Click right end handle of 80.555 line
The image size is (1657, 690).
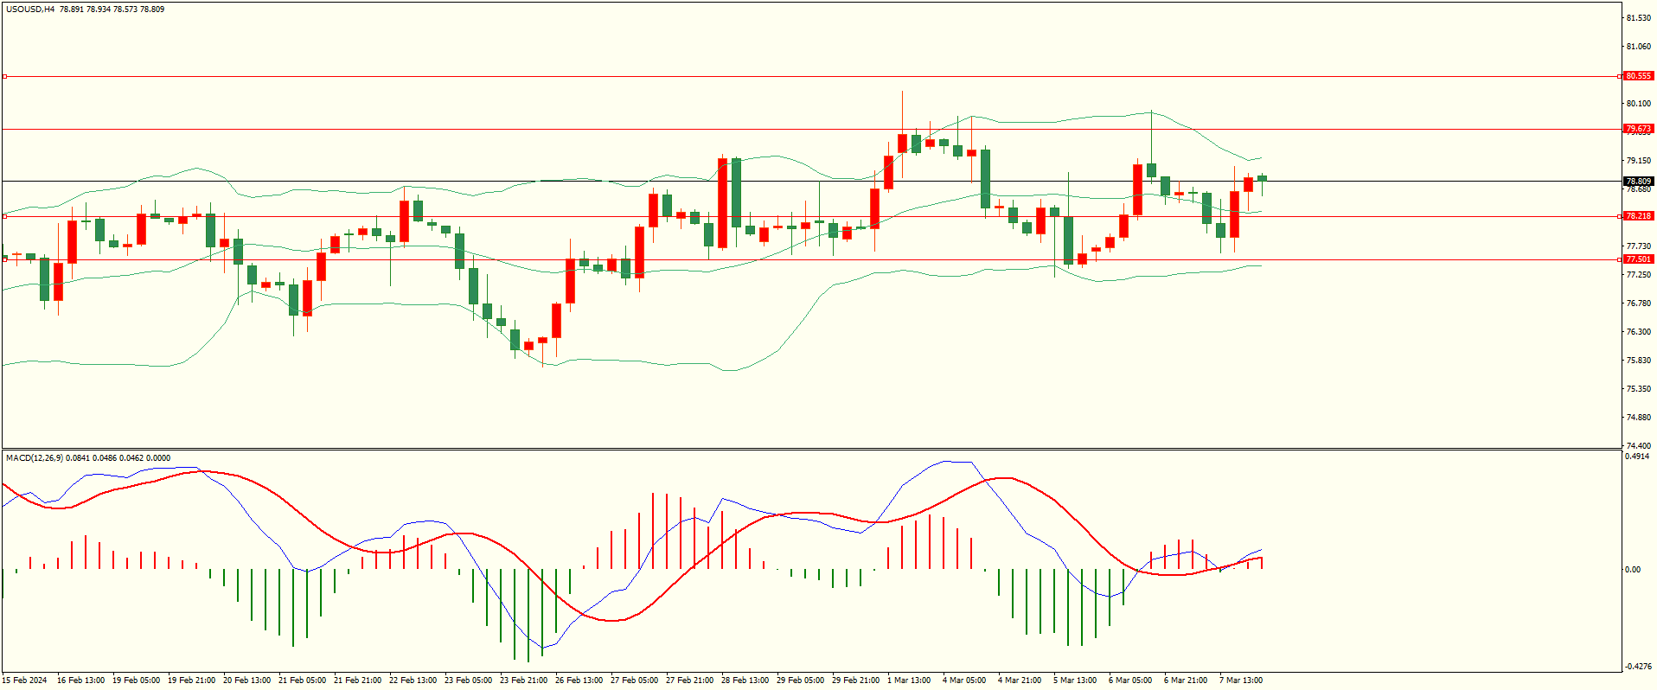pyautogui.click(x=1619, y=77)
